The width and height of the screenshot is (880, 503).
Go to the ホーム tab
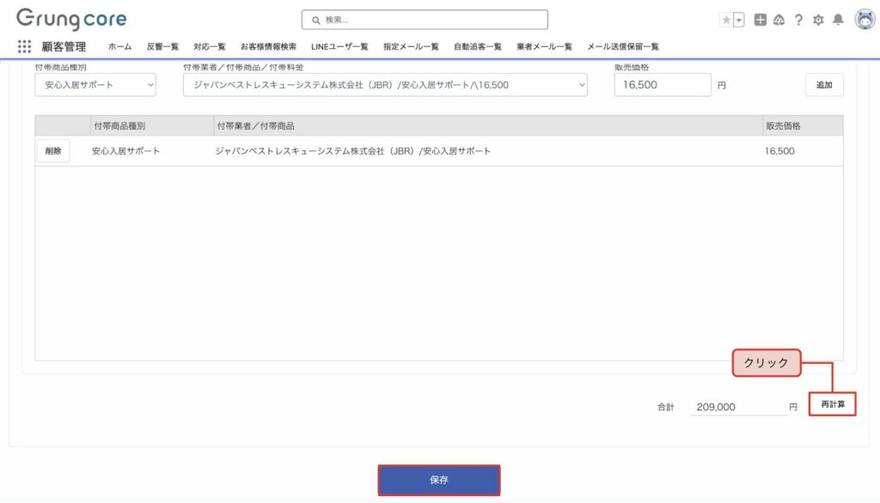pos(119,46)
